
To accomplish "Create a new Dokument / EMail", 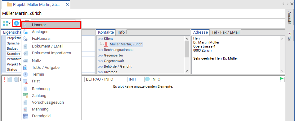I will pyautogui.click(x=51, y=46).
